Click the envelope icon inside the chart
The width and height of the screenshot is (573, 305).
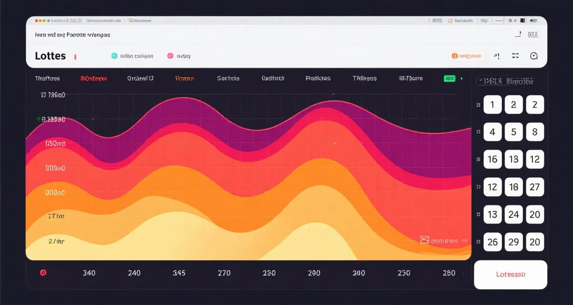pos(424,240)
